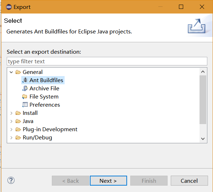Select Archive File export destination
This screenshot has height=192, width=213.
click(x=44, y=89)
